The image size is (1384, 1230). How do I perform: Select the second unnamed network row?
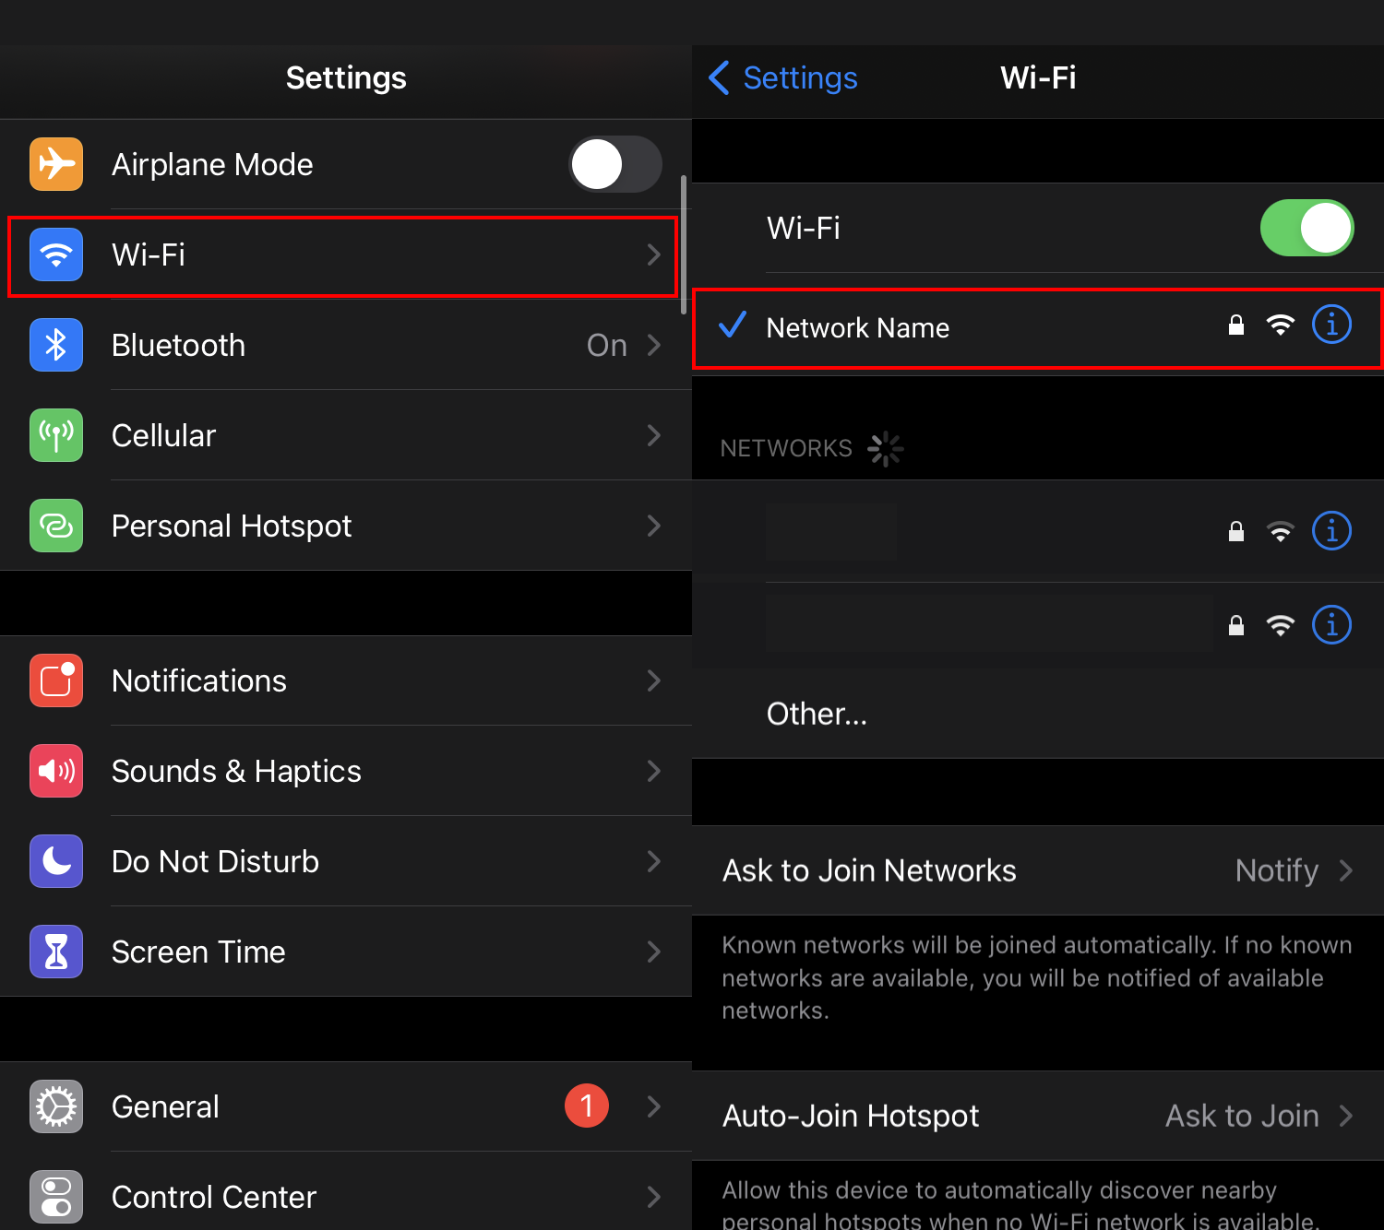(x=1038, y=625)
